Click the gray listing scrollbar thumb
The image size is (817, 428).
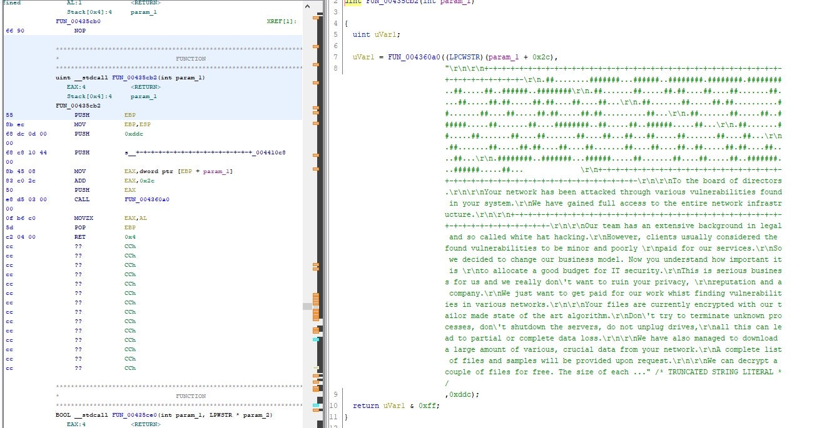tap(307, 306)
